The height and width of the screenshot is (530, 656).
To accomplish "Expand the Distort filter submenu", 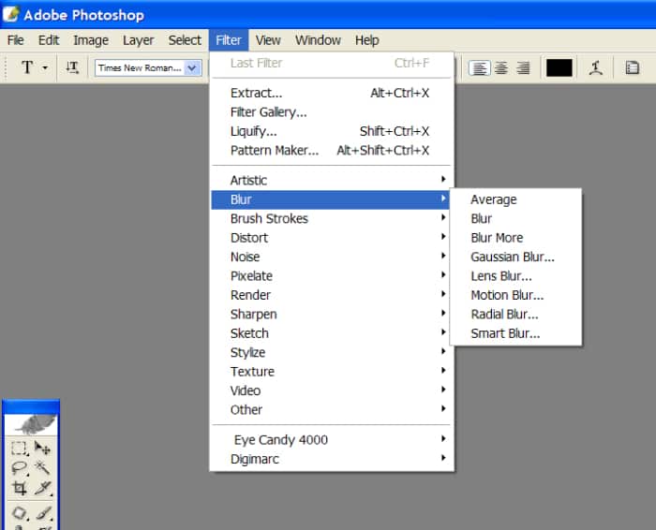I will (x=330, y=238).
